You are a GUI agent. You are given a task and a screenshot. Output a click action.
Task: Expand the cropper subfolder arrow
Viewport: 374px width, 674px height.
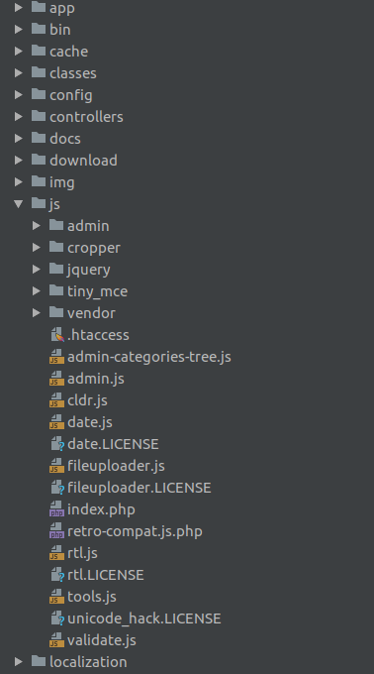[x=37, y=248]
